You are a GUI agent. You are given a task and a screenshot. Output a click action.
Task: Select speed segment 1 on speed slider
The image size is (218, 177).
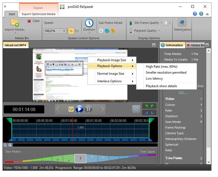[x=80, y=158]
